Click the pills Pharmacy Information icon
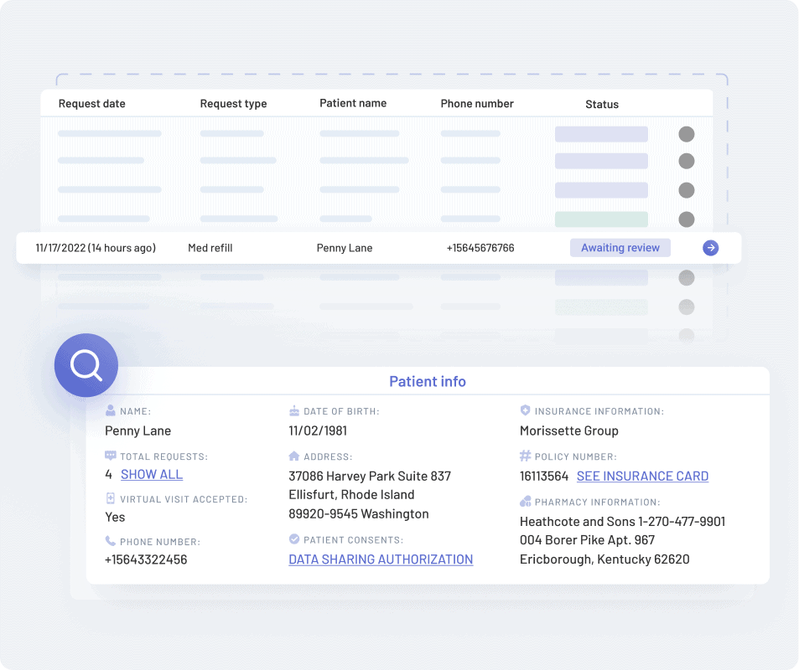The image size is (799, 670). click(526, 502)
